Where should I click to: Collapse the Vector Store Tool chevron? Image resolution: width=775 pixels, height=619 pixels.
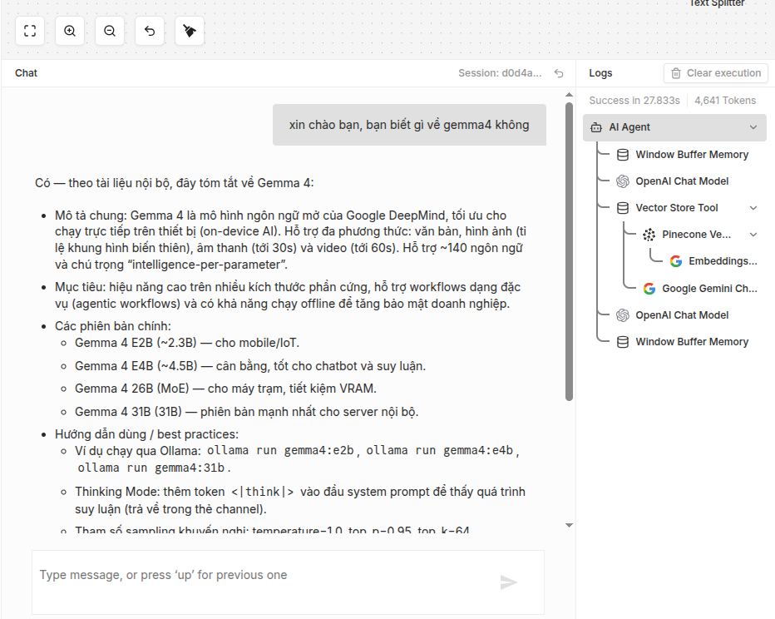click(753, 208)
